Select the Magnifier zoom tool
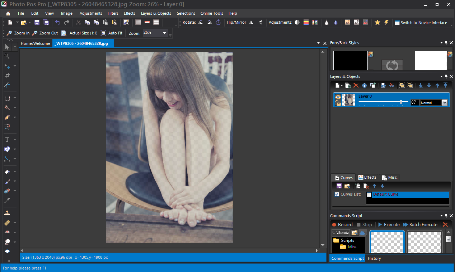The image size is (455, 272). click(x=7, y=57)
